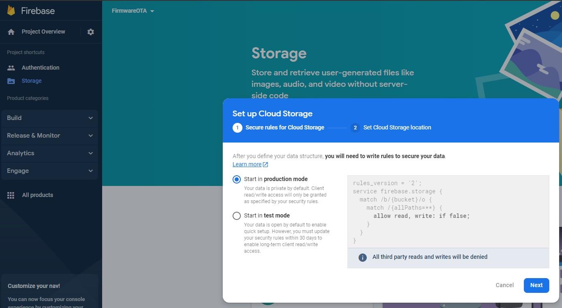The width and height of the screenshot is (562, 308).
Task: Click the Firebase wordmark
Action: (x=38, y=11)
